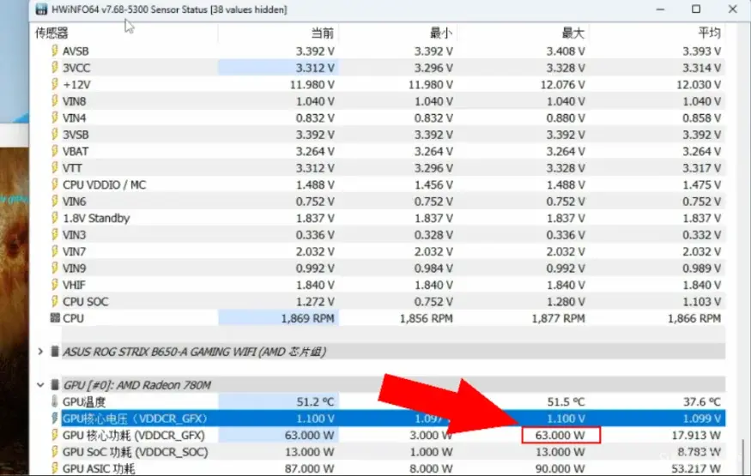The width and height of the screenshot is (751, 476).
Task: Click the thermometer icon next to GPU温度
Action: pos(55,401)
